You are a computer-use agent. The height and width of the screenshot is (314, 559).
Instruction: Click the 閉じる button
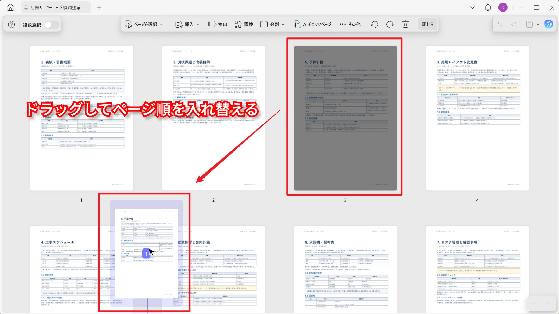click(428, 24)
